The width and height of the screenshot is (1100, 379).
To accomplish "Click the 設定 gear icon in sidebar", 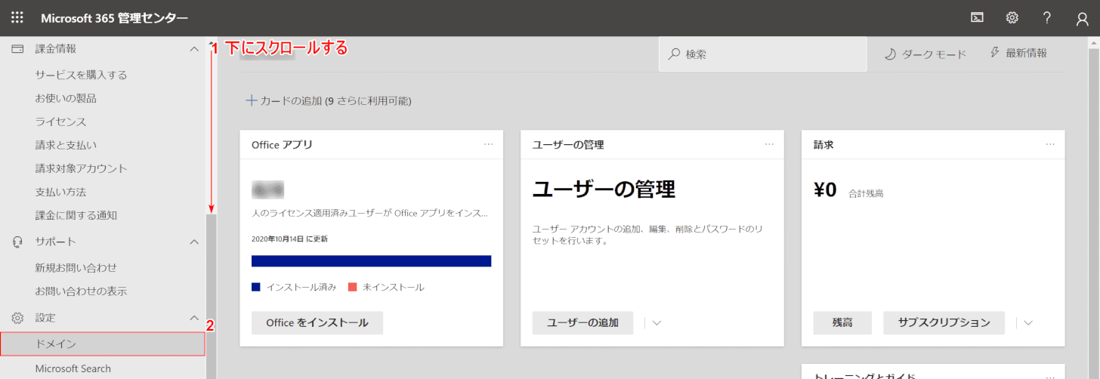I will (17, 318).
